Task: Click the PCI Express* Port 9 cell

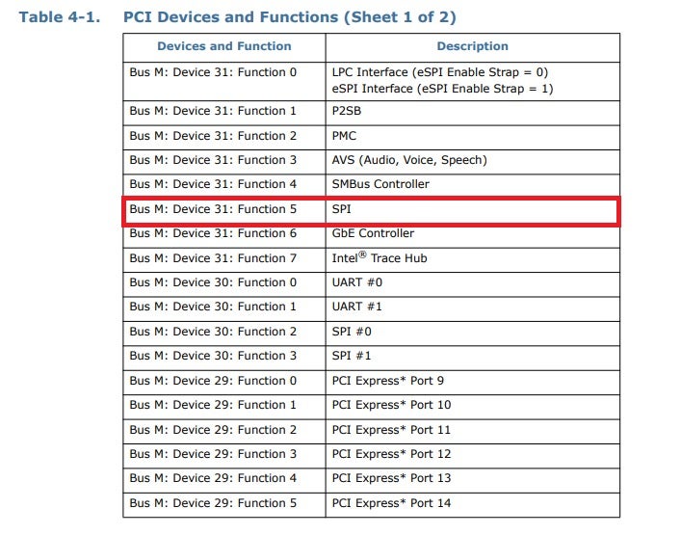Action: [x=387, y=381]
